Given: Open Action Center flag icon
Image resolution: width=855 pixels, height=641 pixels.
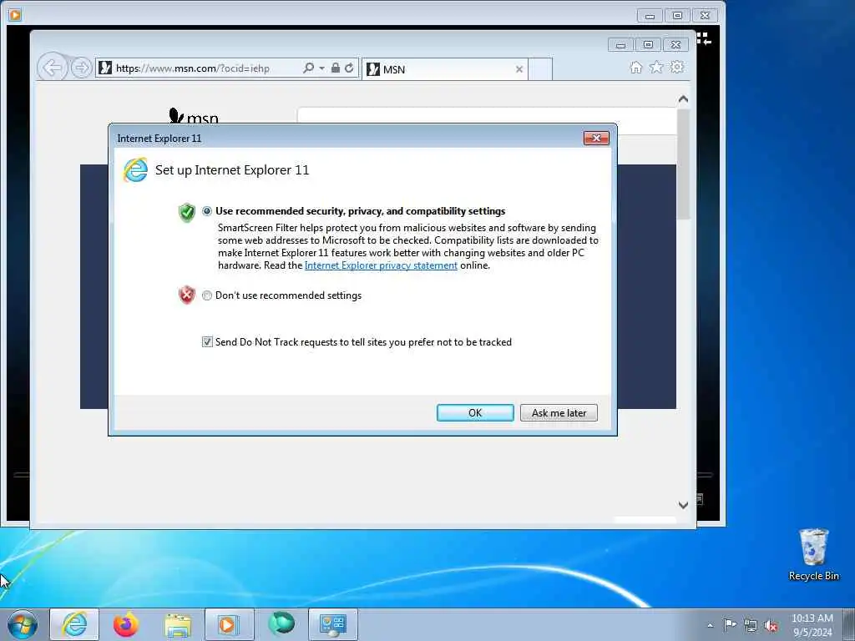Looking at the screenshot, I should coord(730,625).
